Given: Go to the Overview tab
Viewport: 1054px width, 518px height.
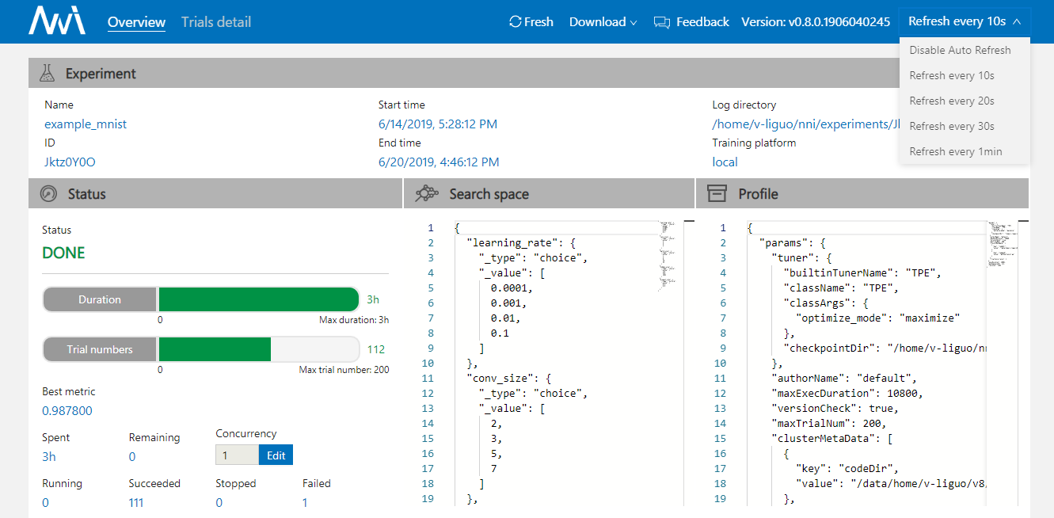Looking at the screenshot, I should [136, 22].
